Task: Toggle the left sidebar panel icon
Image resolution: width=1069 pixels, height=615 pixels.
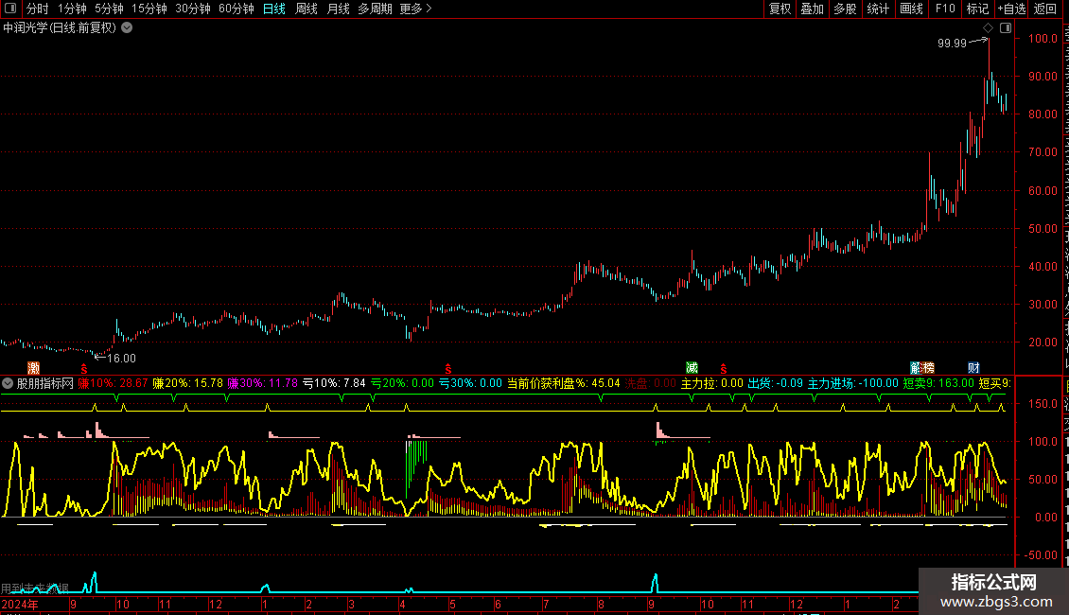Action: click(10, 9)
